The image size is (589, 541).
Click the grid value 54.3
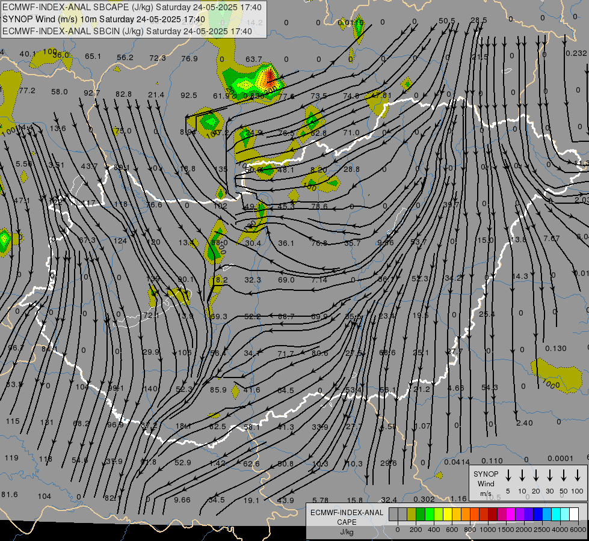490,387
